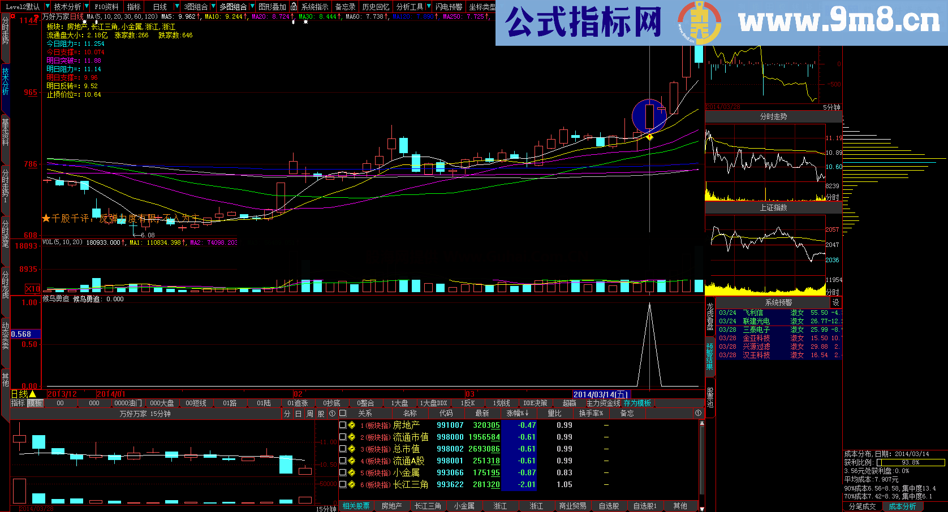Check the checkbox on the 长江三角 row
The width and height of the screenshot is (948, 512).
point(342,484)
